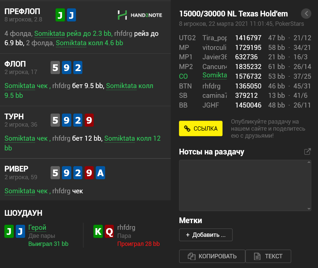Image resolution: width=318 pixels, height=268 pixels.
Task: Click the Выиграл 31 bb result
Action: click(48, 244)
